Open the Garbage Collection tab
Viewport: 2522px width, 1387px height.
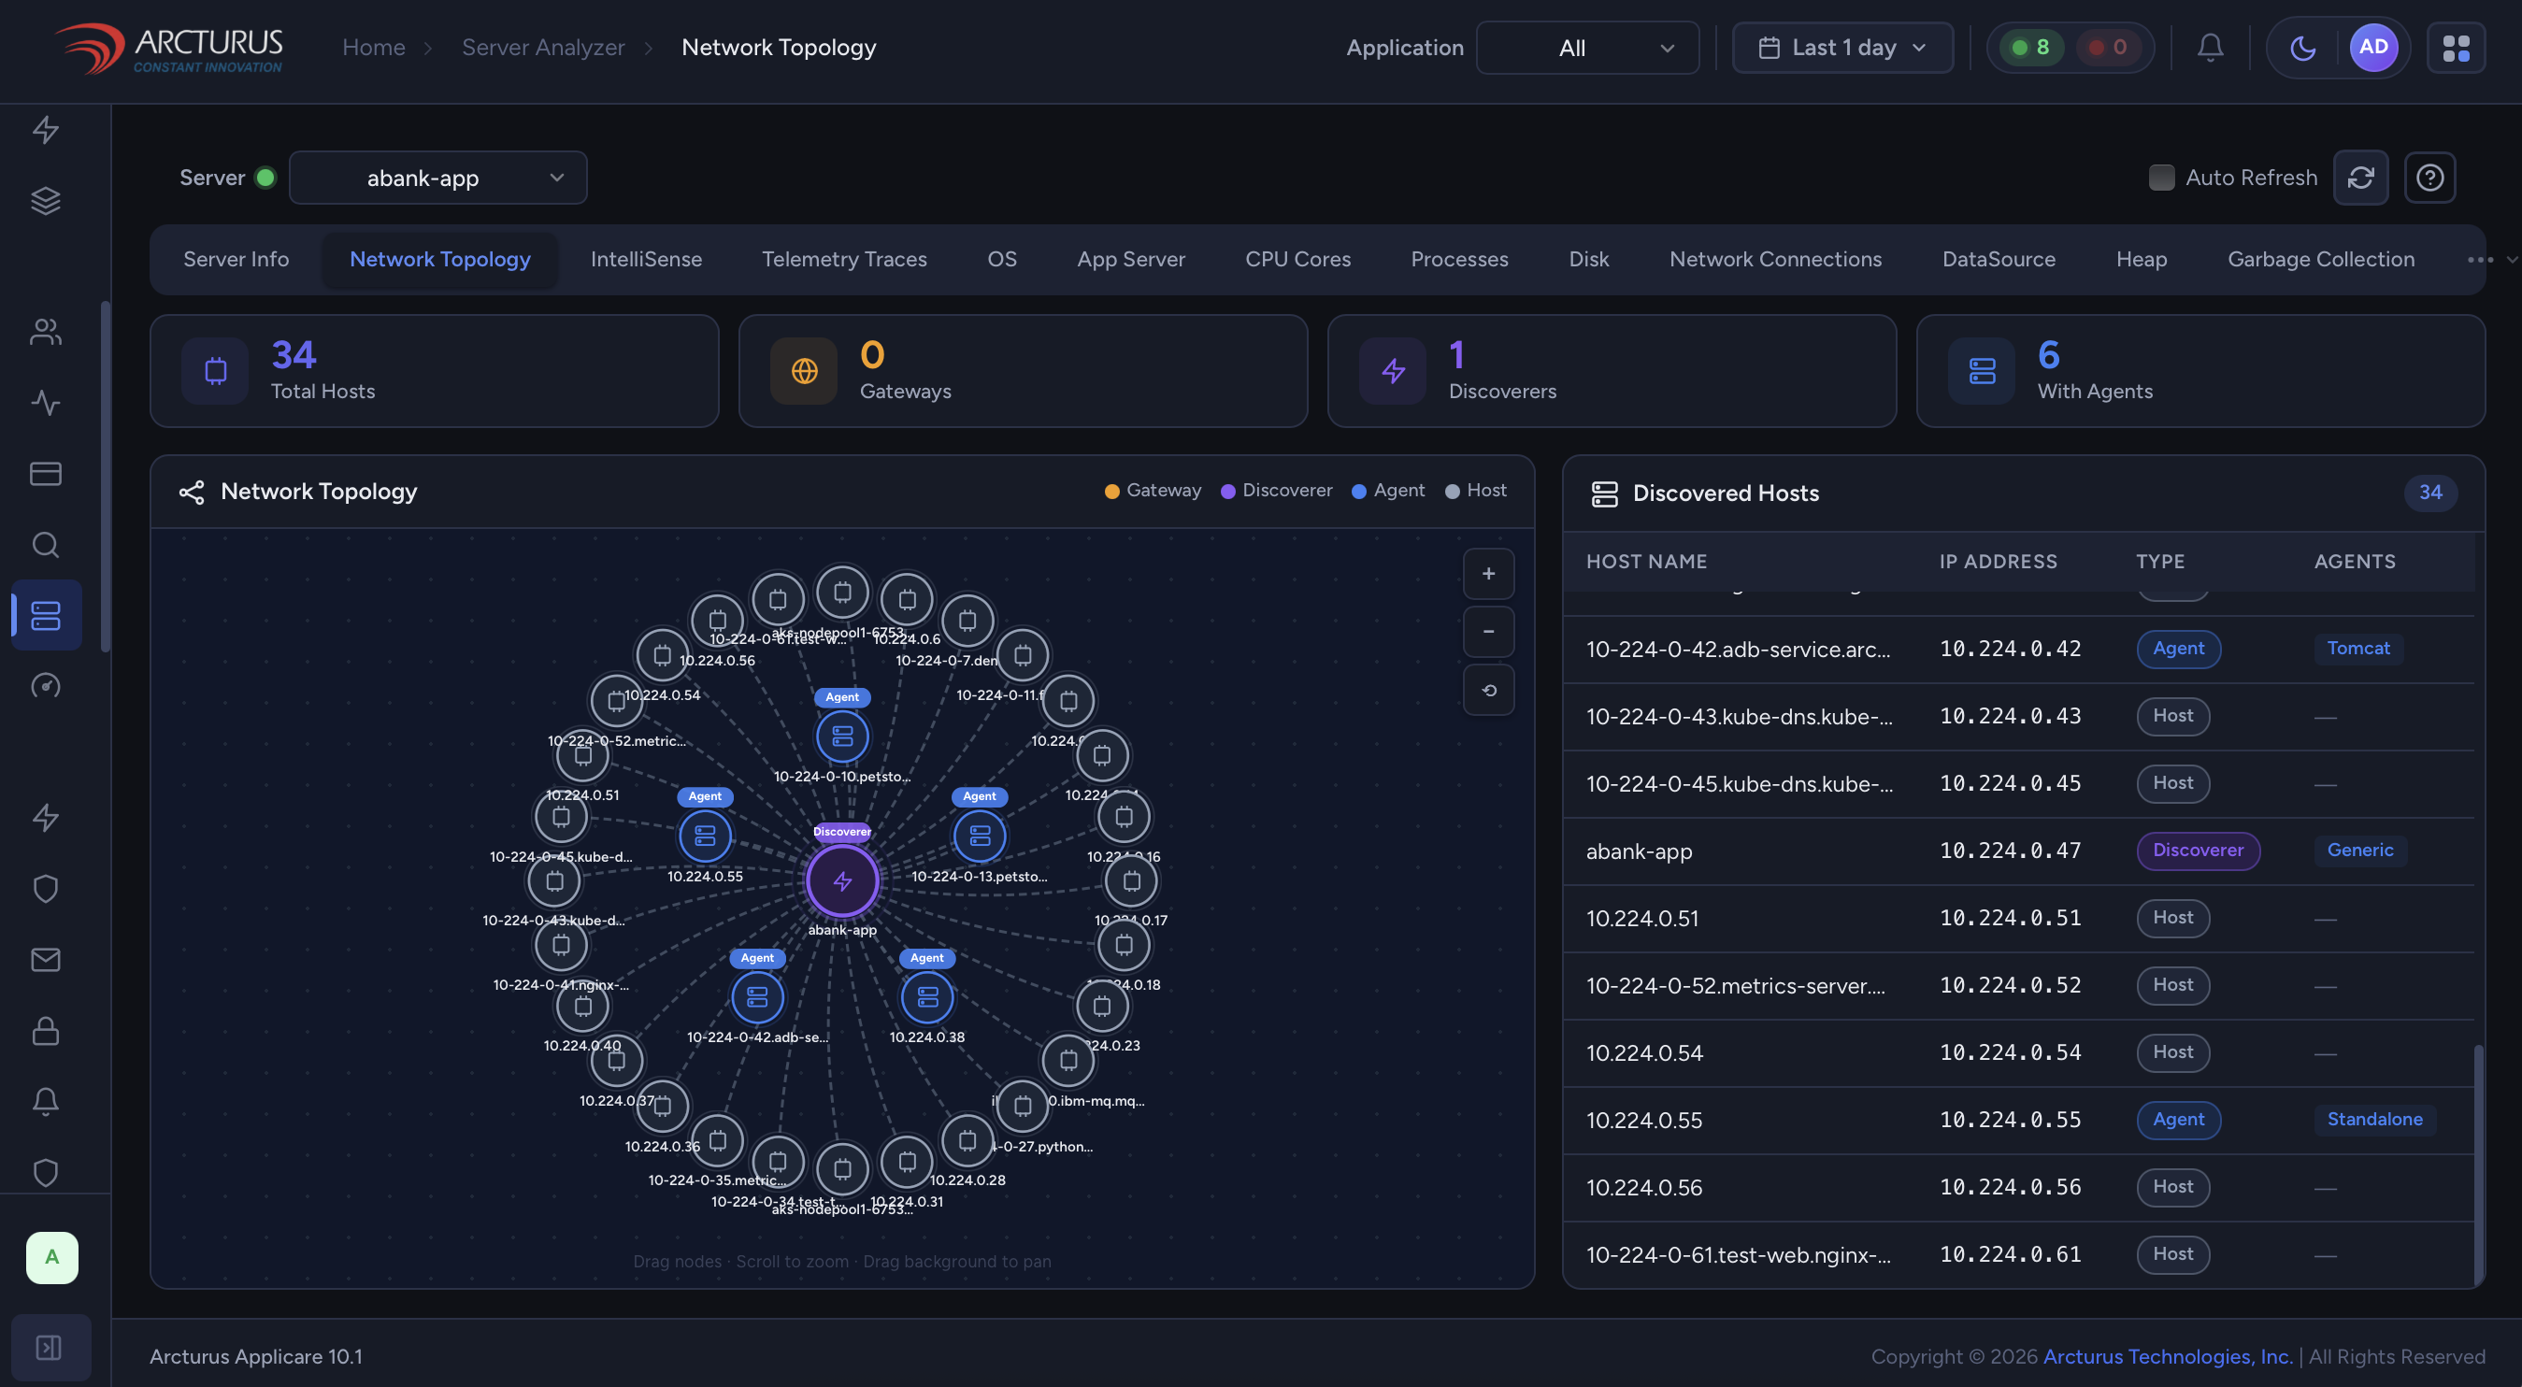pyautogui.click(x=2320, y=260)
